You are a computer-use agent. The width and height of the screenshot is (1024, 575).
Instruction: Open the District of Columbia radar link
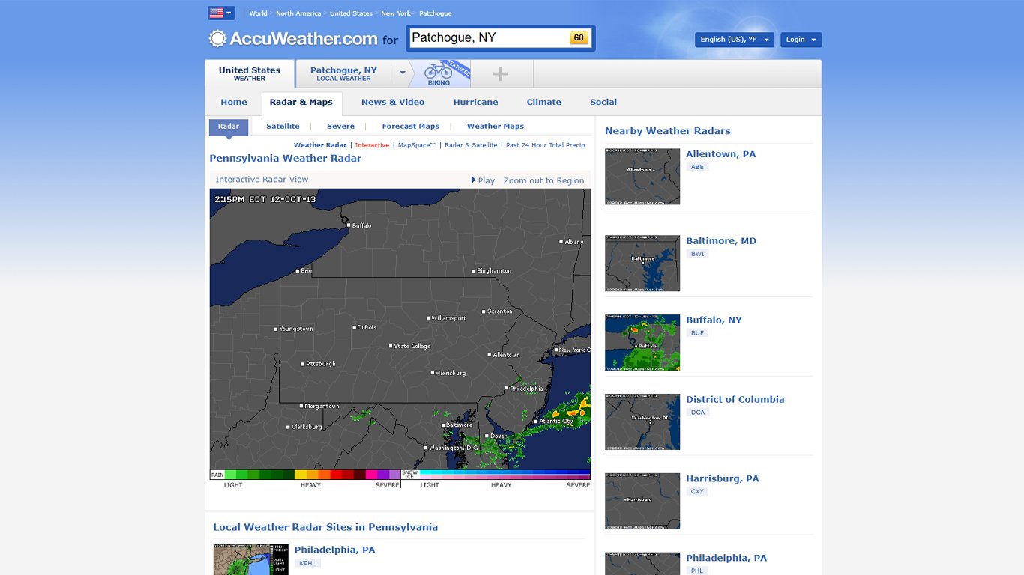pyautogui.click(x=735, y=400)
